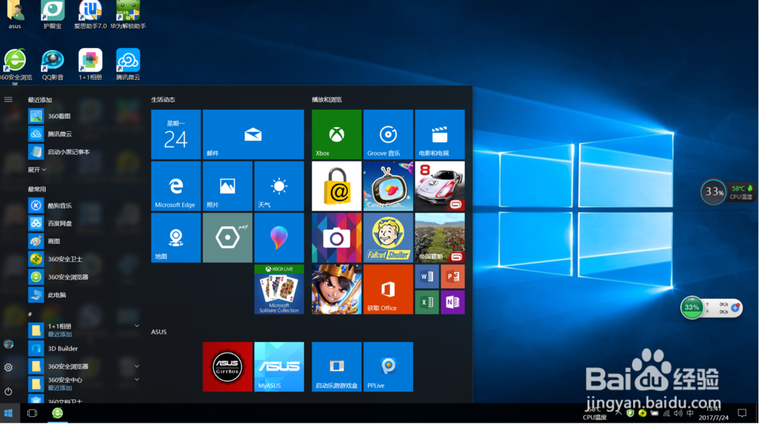Click the Windows Start button on taskbar
762x429 pixels.
point(8,415)
